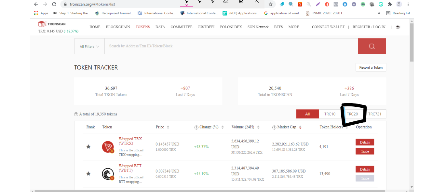Sort by Market Cap column arrows
433x192 pixels.
point(300,127)
